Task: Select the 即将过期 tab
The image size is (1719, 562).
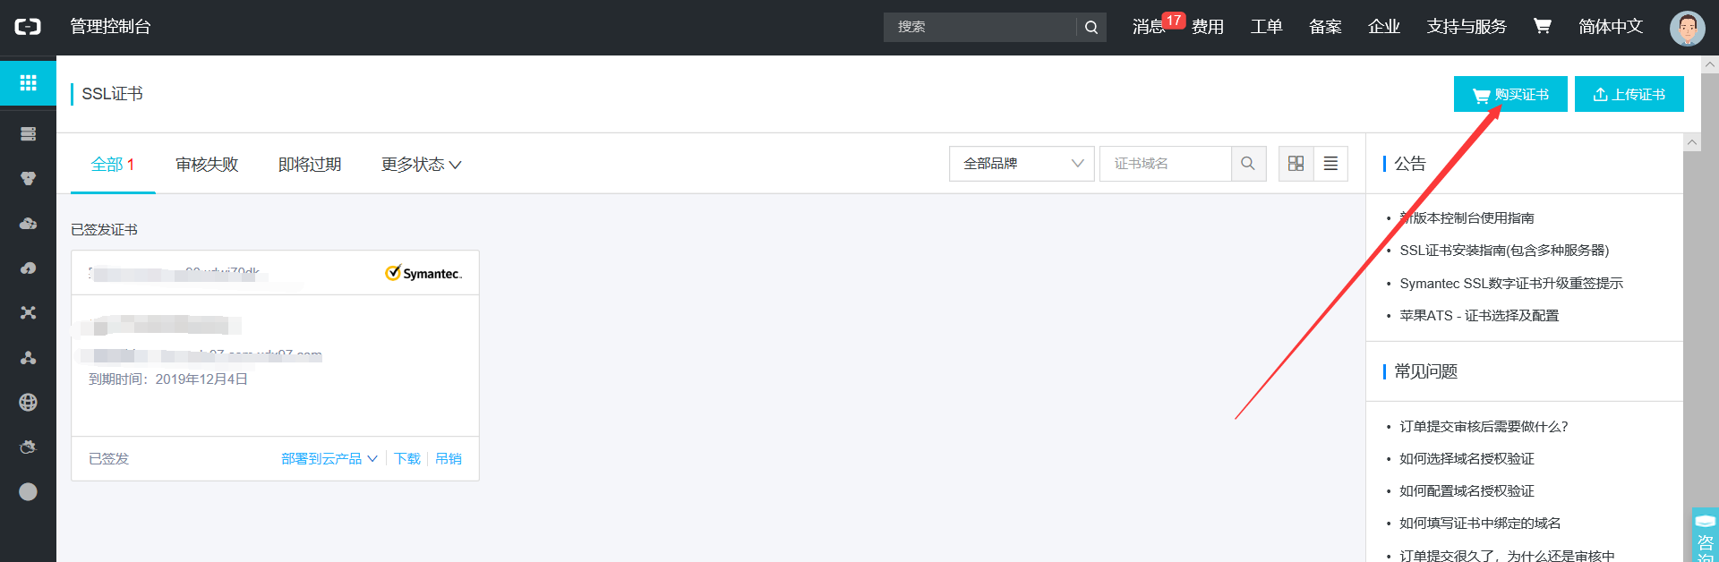Action: (310, 165)
